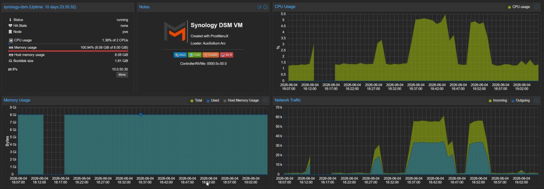Click the Host memory usage '8.08 GiB' value
The width and height of the screenshot is (544, 189).
point(122,55)
